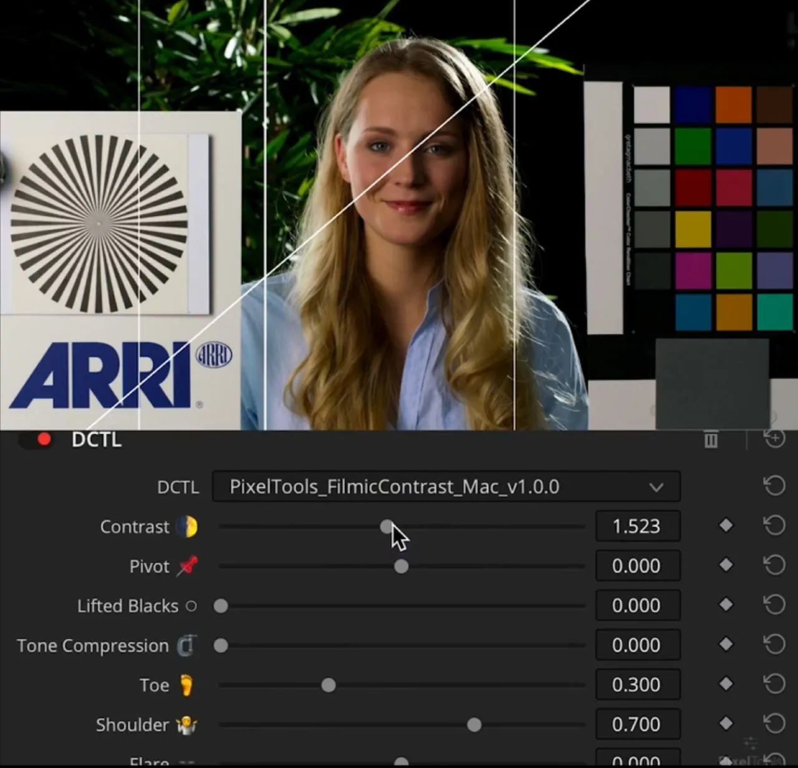Click the Tone Compression label
798x768 pixels.
[x=93, y=646]
